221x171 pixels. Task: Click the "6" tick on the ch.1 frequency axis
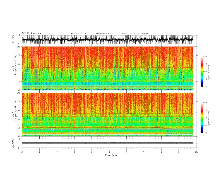pyautogui.click(x=20, y=64)
